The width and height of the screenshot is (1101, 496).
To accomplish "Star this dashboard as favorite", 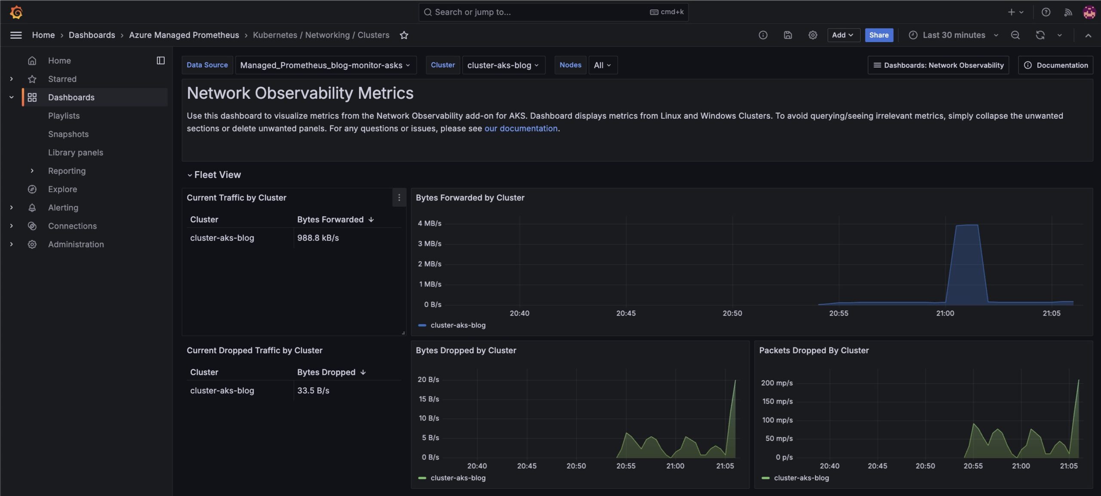I will [x=403, y=35].
